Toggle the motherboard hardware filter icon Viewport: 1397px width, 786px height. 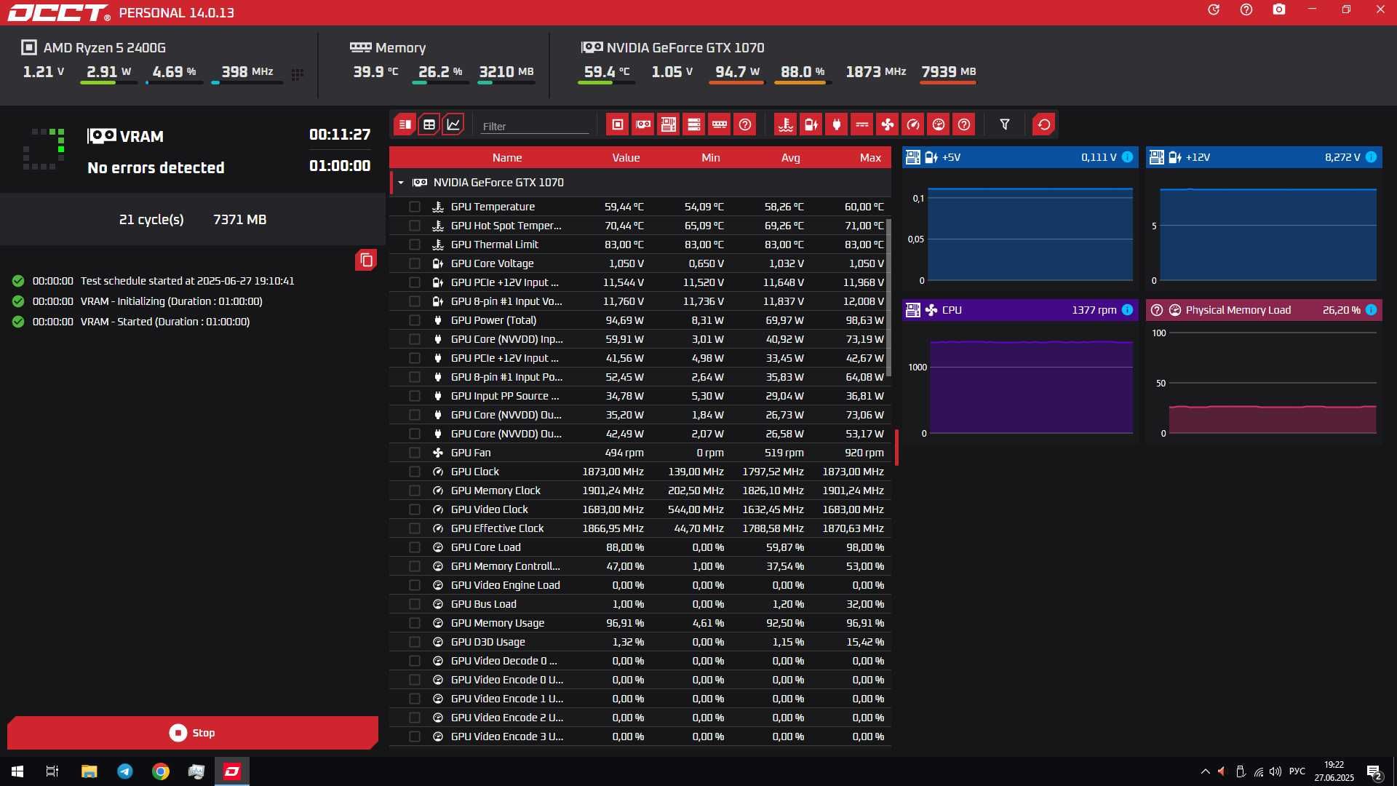pos(669,124)
